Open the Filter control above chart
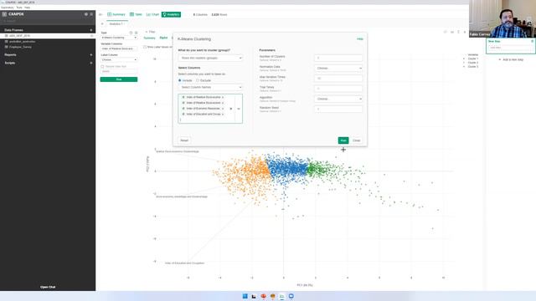Viewport: 536px width, 301px height. (x=151, y=32)
